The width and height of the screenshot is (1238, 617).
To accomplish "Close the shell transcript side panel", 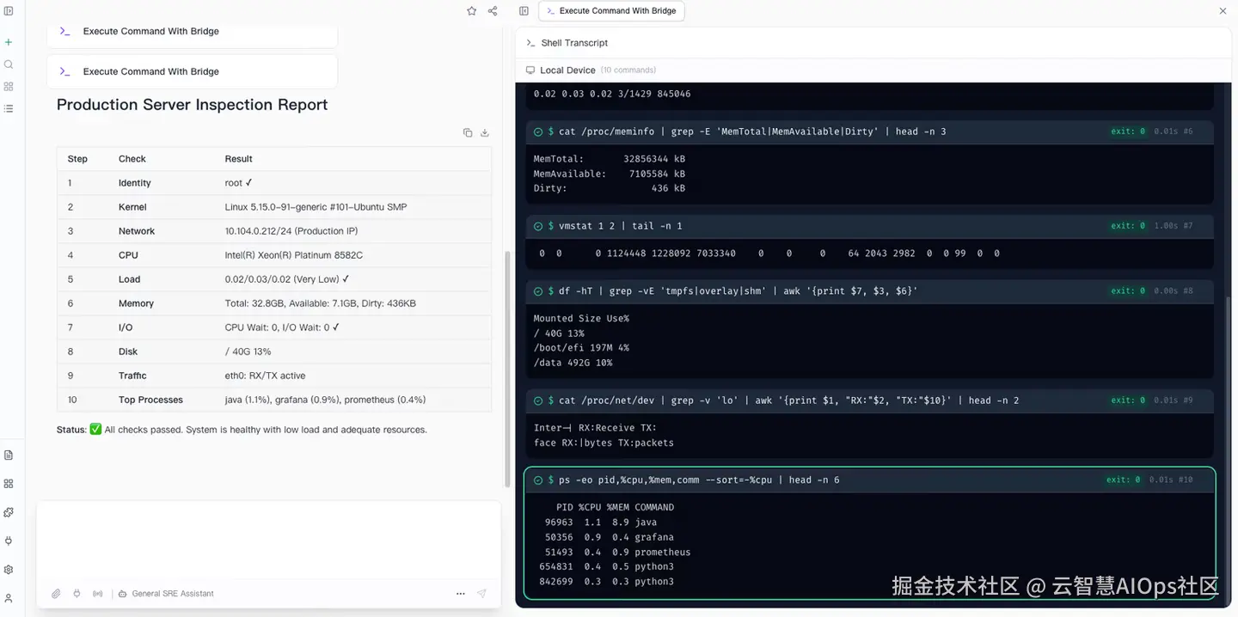I will [x=1223, y=11].
